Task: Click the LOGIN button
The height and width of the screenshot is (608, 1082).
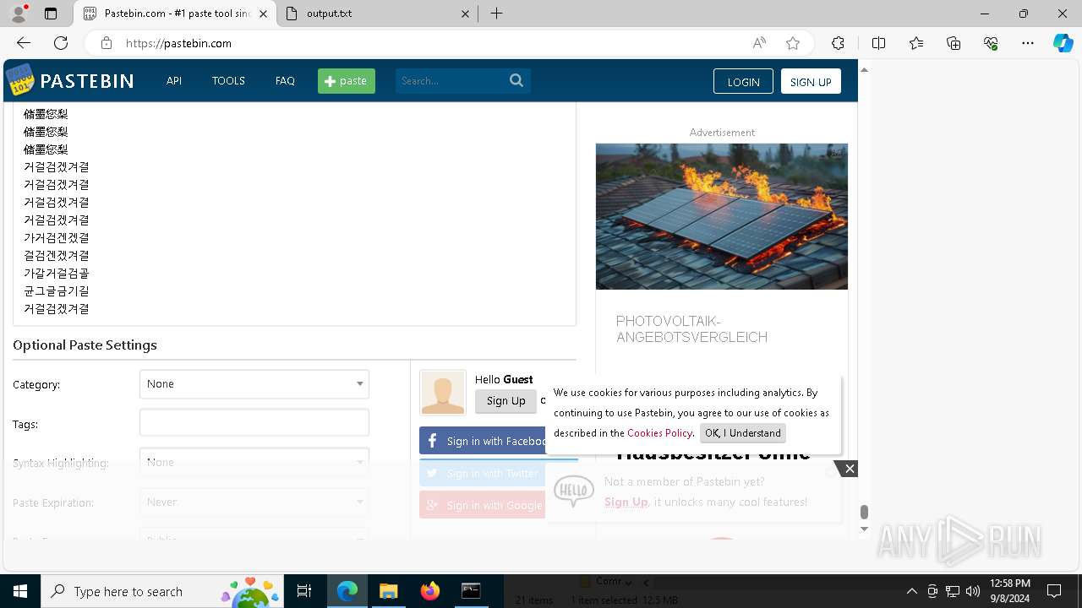Action: point(743,81)
